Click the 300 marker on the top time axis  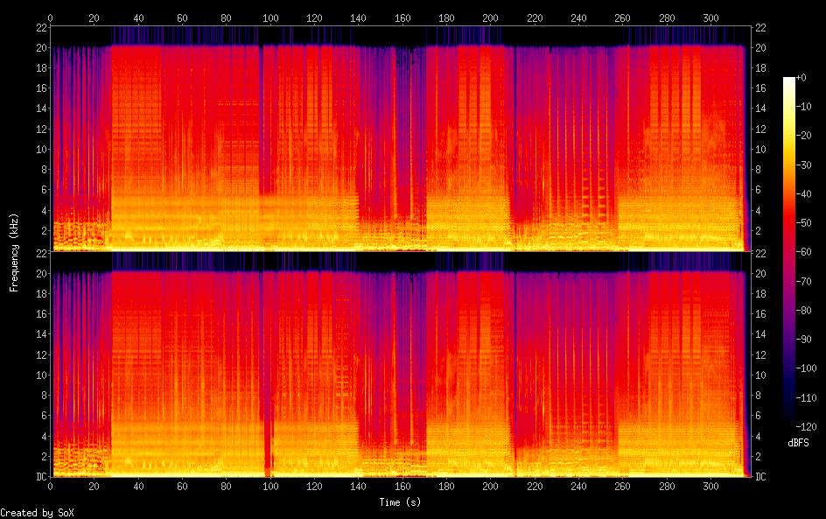click(x=711, y=18)
